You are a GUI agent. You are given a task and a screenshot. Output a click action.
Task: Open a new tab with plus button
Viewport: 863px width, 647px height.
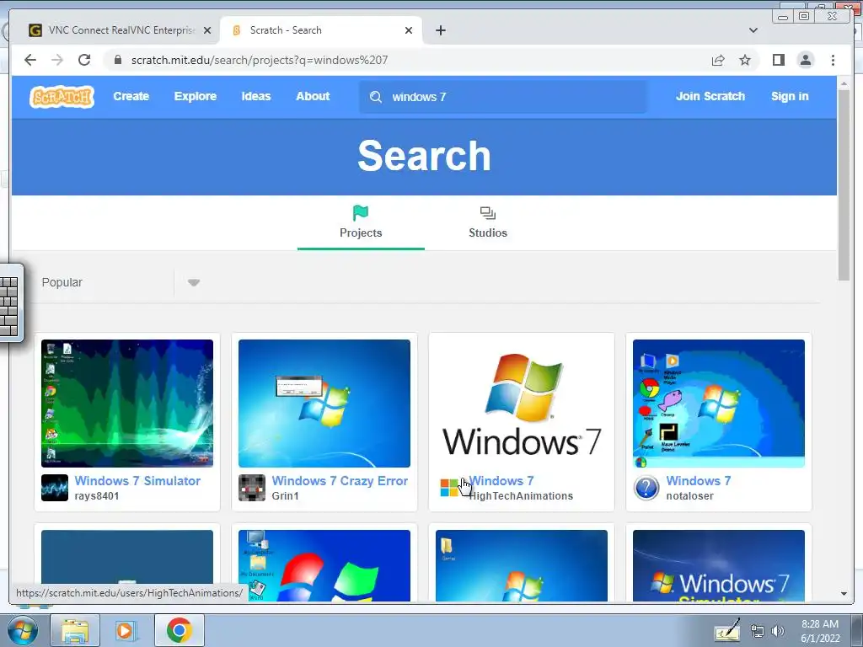[440, 30]
